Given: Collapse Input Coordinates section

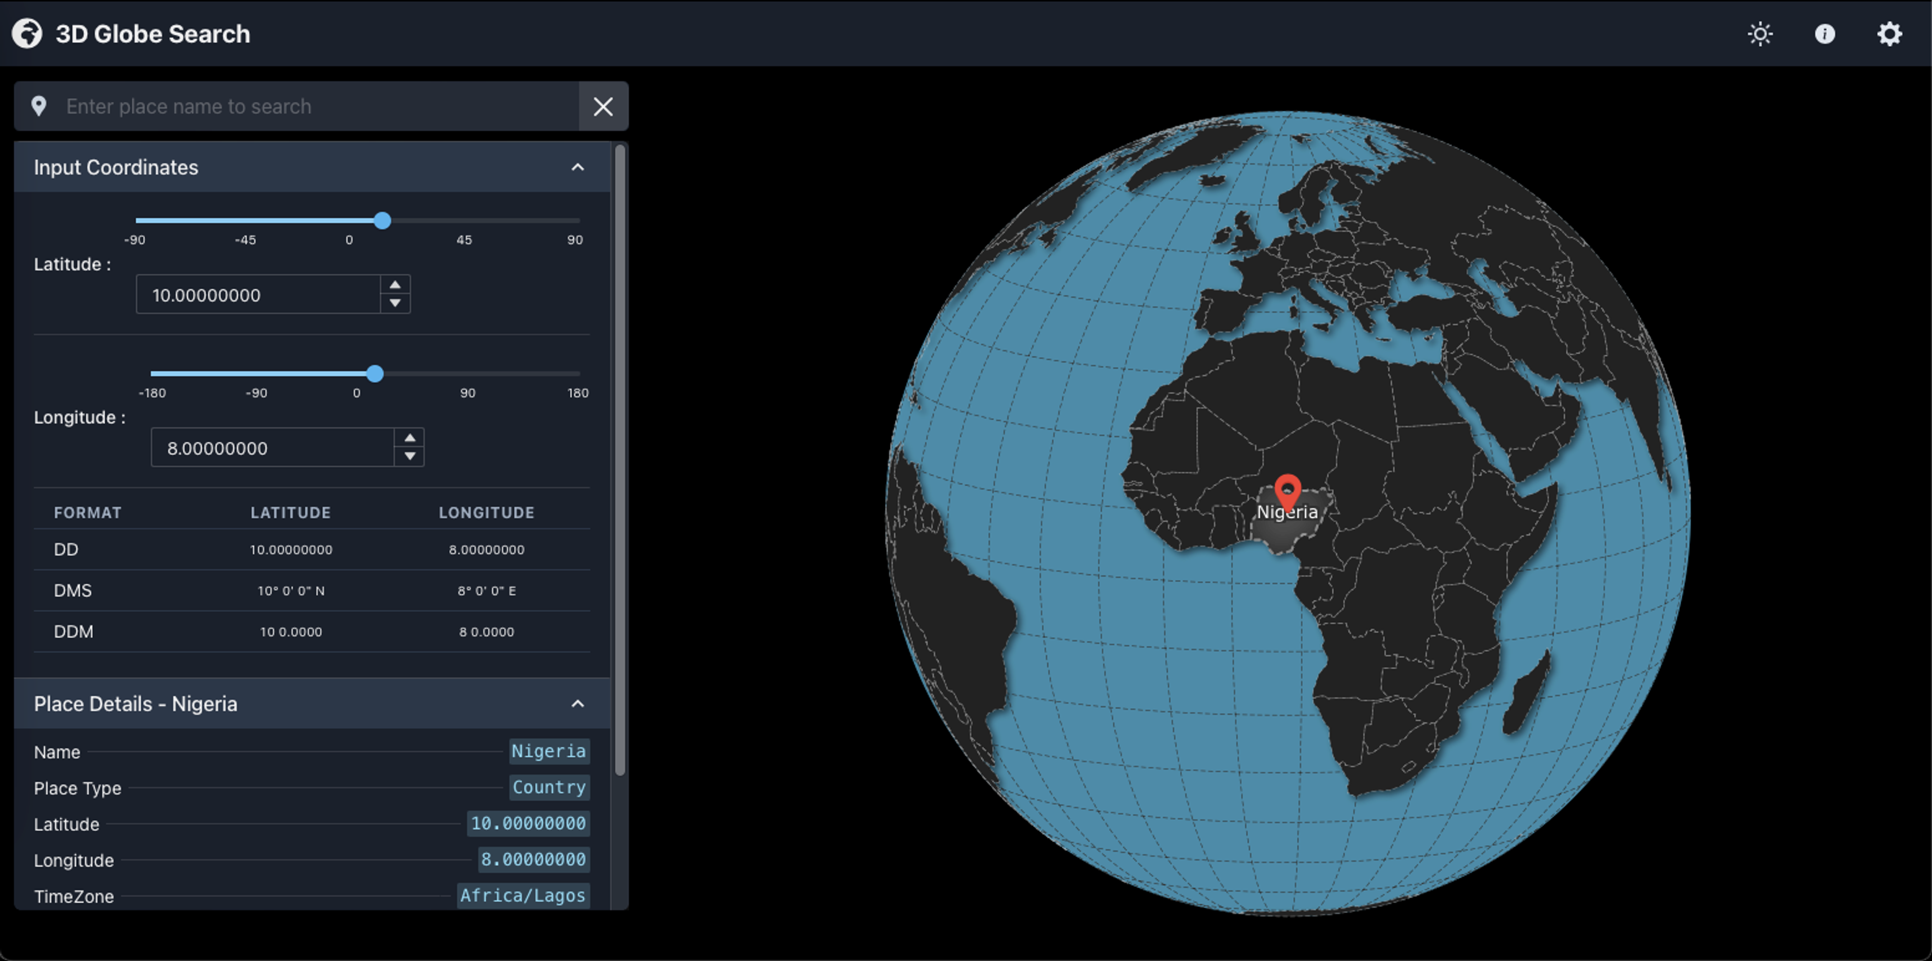Looking at the screenshot, I should click(x=578, y=167).
